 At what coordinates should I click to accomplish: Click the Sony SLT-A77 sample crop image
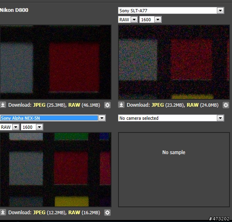click(x=174, y=62)
